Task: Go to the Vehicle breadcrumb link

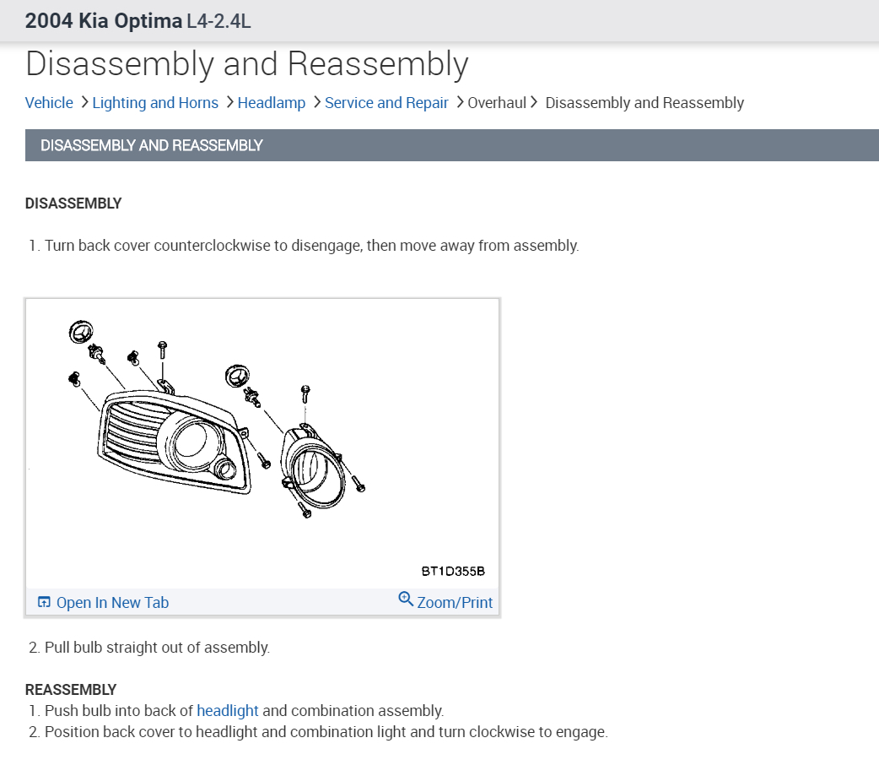Action: tap(49, 103)
